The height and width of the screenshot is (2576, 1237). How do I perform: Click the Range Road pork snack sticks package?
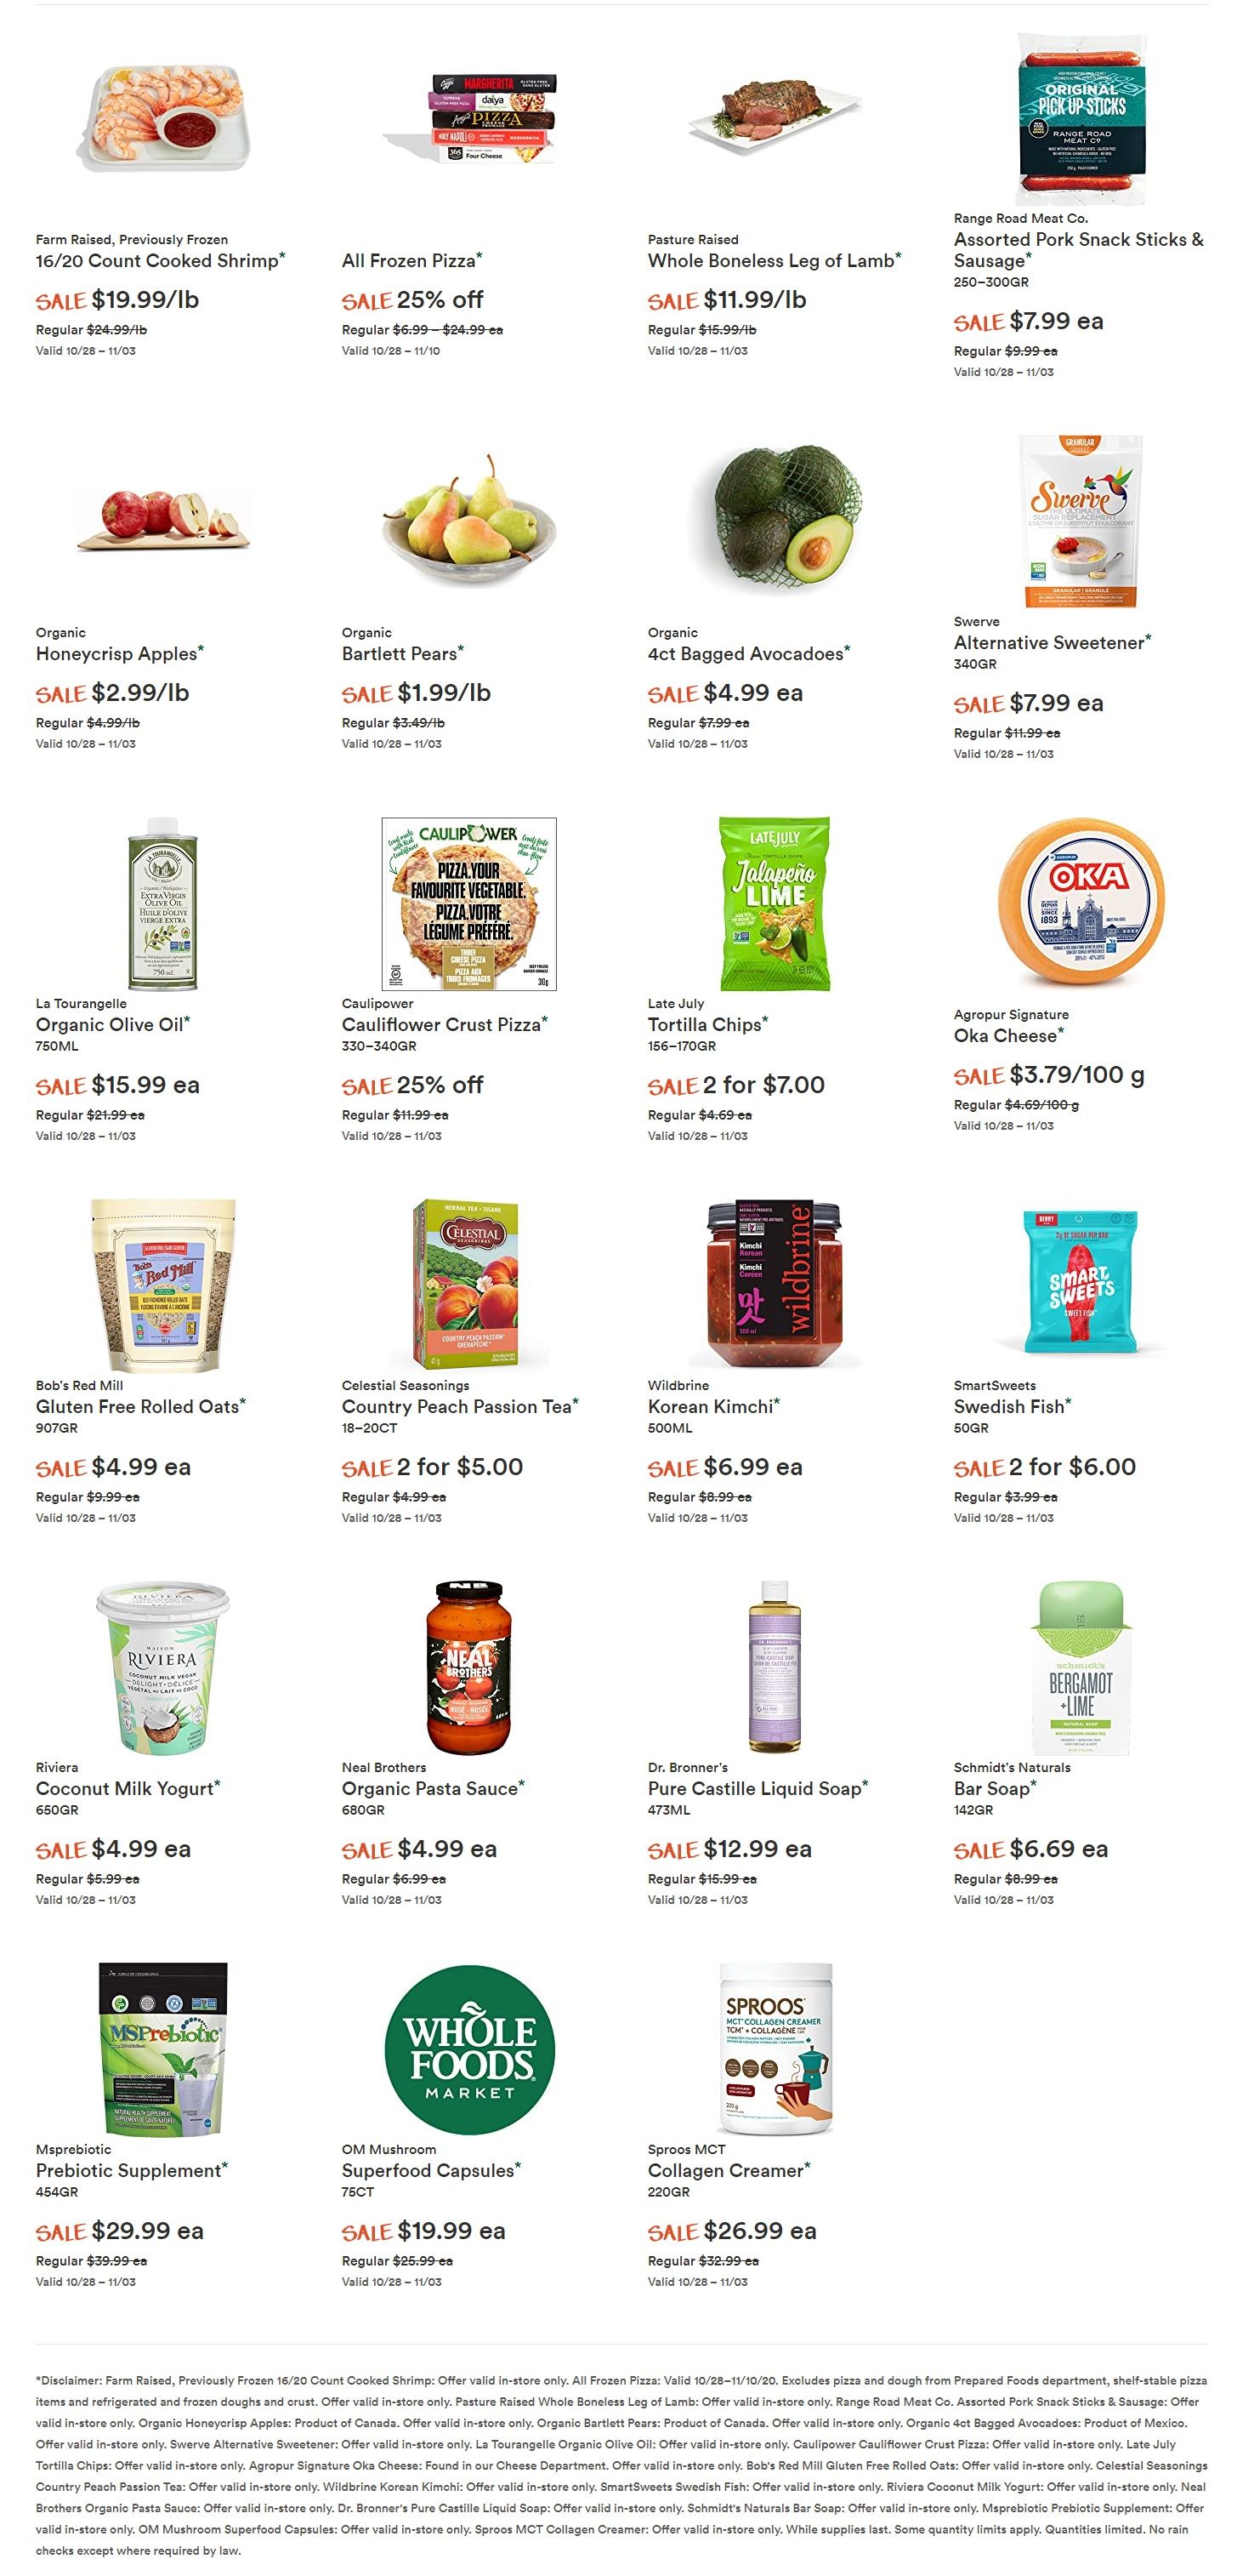point(1081,118)
